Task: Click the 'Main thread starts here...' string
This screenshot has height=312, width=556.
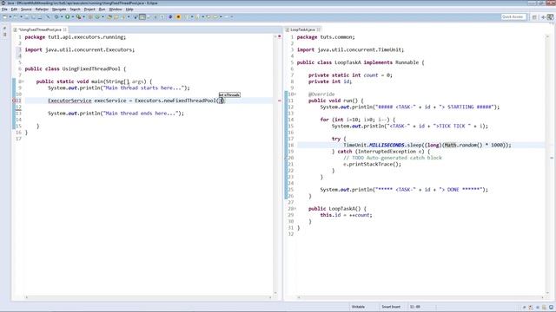Action: (142, 88)
